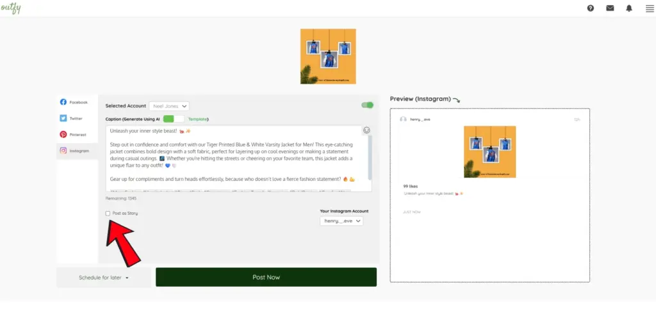Toggle the Generate Using AI switch
This screenshot has height=321, width=656.
pyautogui.click(x=169, y=119)
